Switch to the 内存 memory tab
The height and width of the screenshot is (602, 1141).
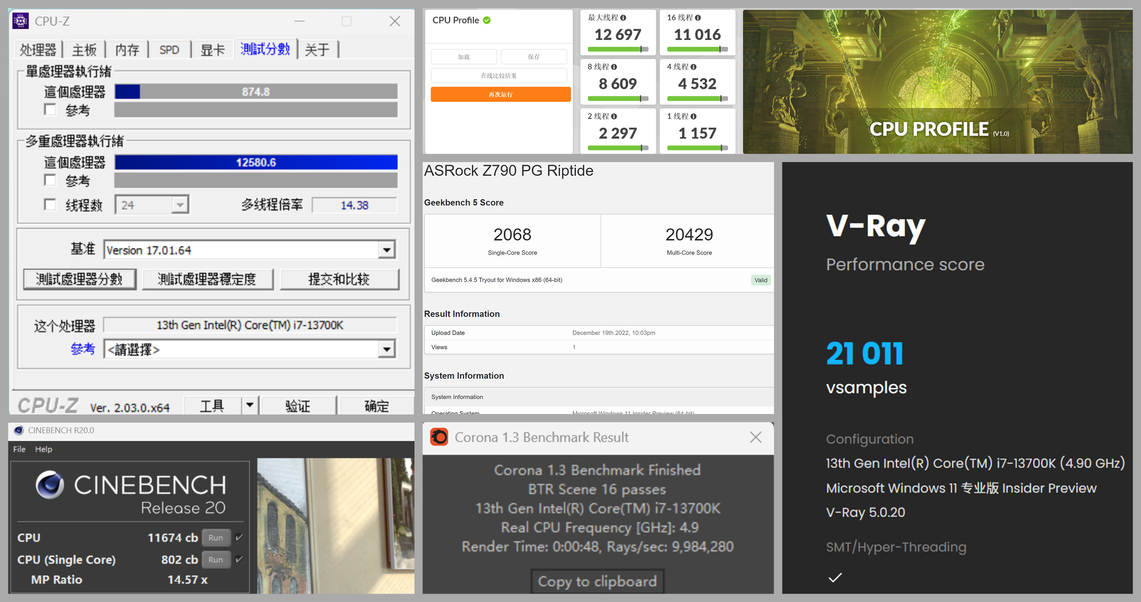(127, 49)
